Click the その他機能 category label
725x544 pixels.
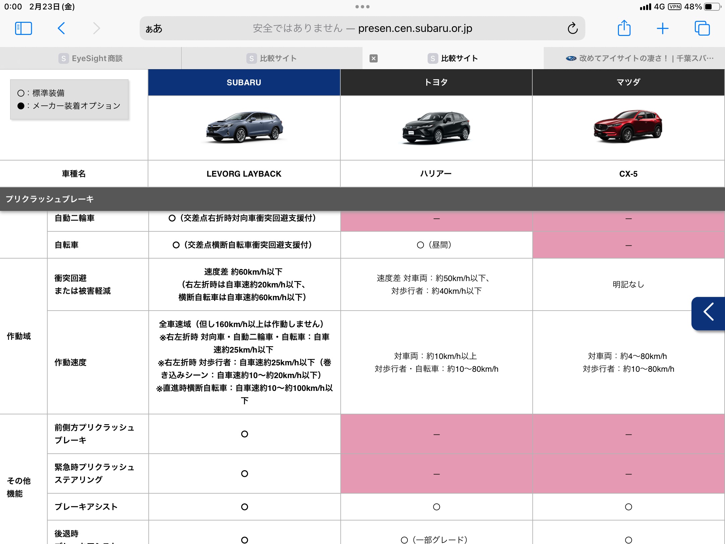[x=19, y=487]
